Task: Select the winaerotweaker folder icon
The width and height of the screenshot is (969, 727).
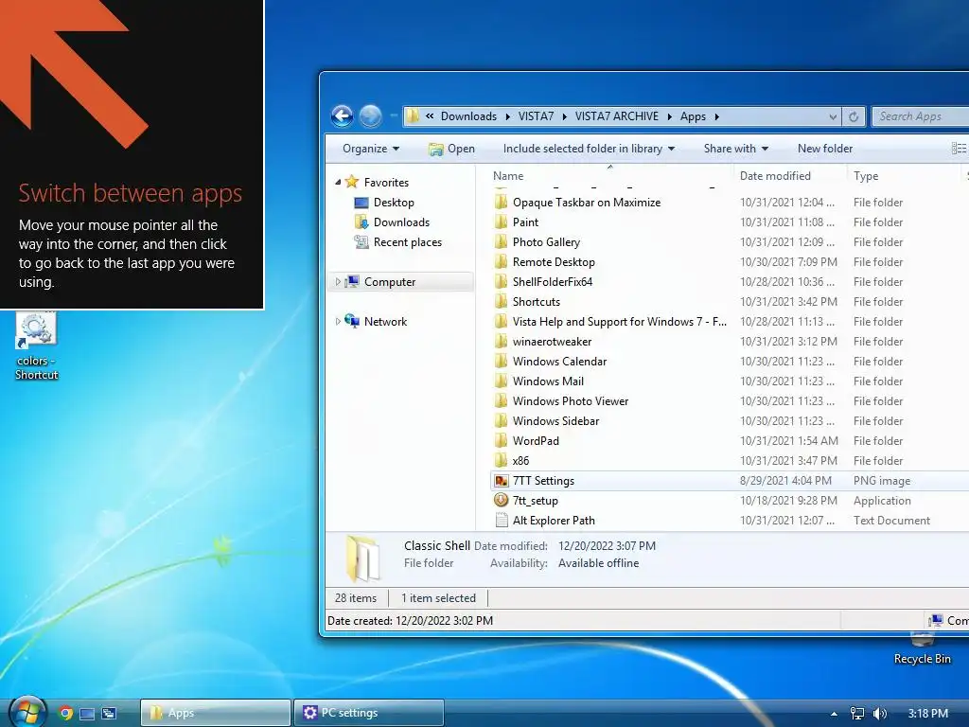Action: pyautogui.click(x=502, y=341)
